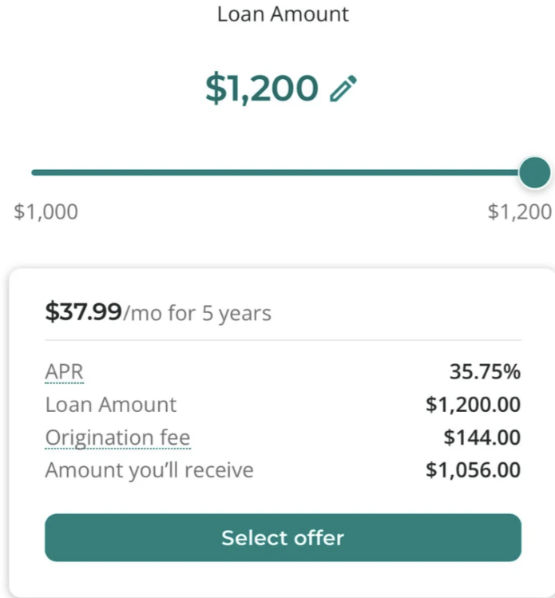The height and width of the screenshot is (598, 555).
Task: Click the "Loan Amount" title at top
Action: point(283,14)
